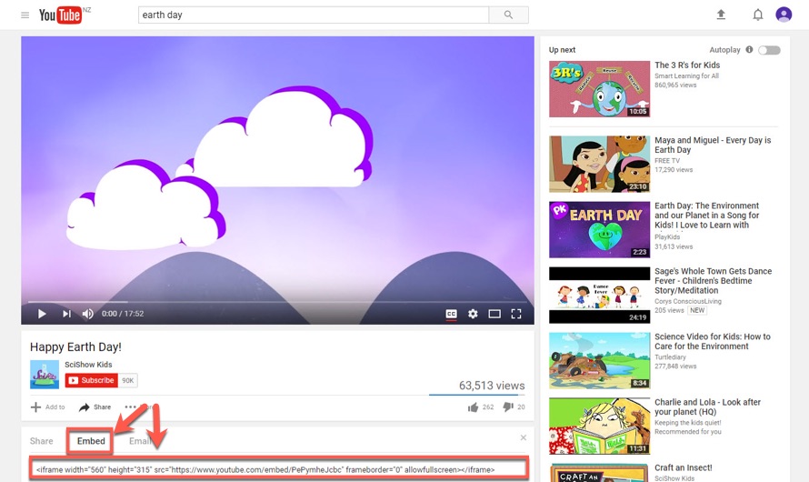The width and height of the screenshot is (809, 482).
Task: Mute the video volume
Action: pos(87,313)
